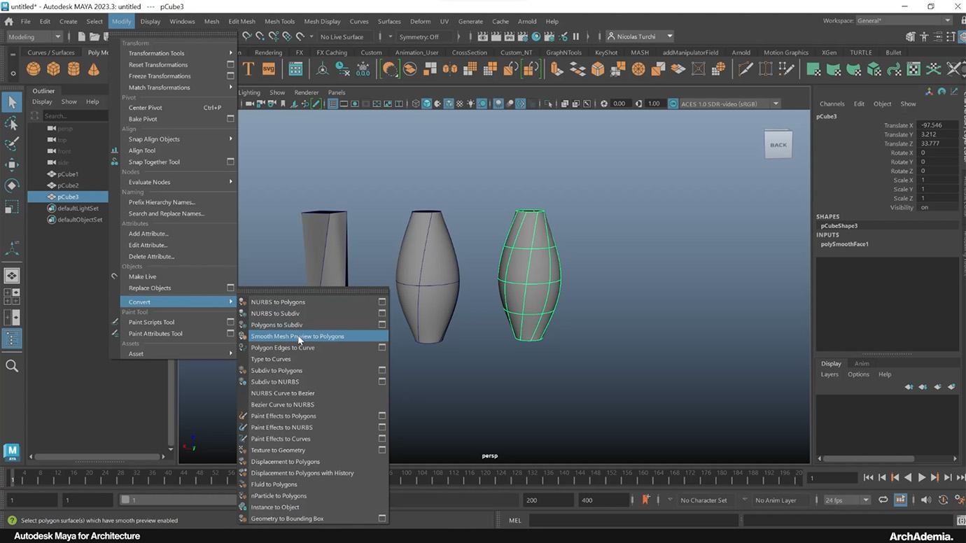This screenshot has height=543, width=966.
Task: Open the Type tool from the shelf
Action: (248, 68)
